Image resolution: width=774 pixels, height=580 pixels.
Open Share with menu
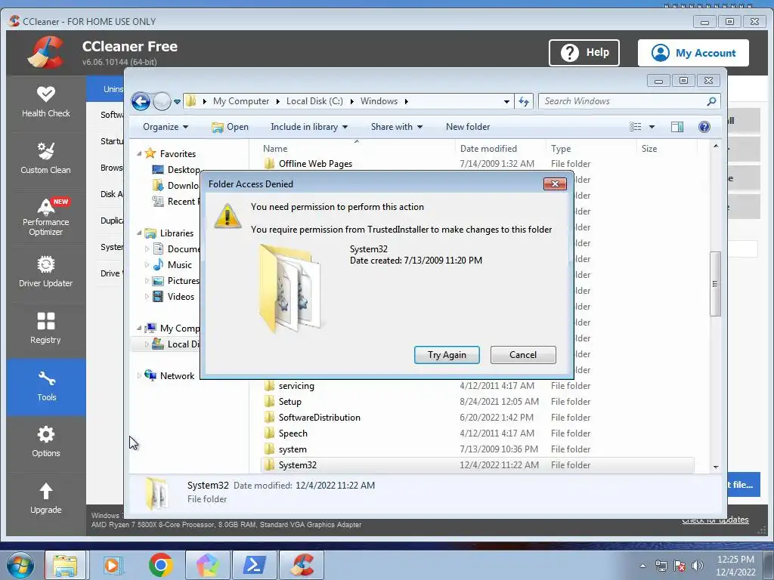[396, 127]
